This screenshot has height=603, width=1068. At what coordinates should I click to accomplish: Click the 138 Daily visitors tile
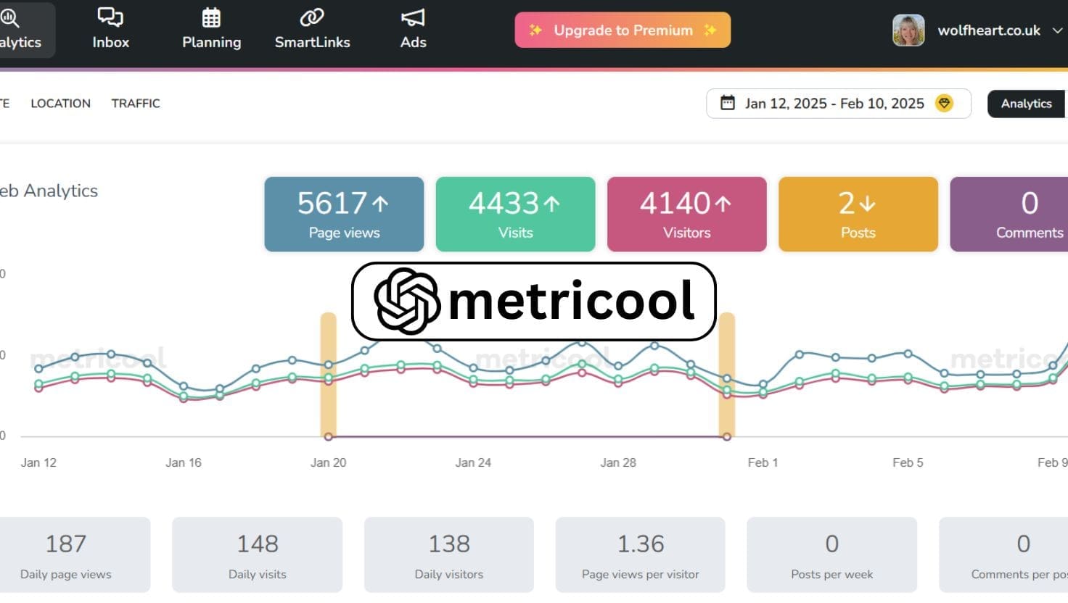449,554
